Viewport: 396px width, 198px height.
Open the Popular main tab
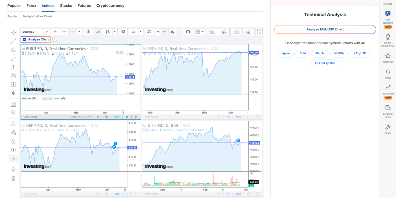click(x=14, y=5)
